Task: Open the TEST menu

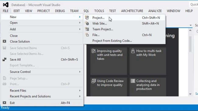Action: (112, 11)
